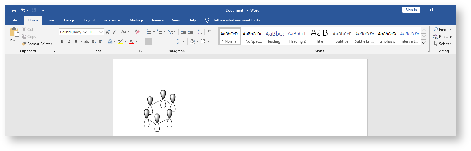Click the Save icon in title bar
The height and width of the screenshot is (151, 471).
pos(14,10)
